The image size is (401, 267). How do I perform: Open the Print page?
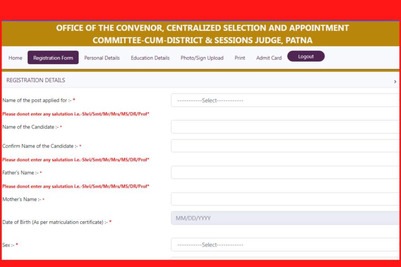click(239, 57)
